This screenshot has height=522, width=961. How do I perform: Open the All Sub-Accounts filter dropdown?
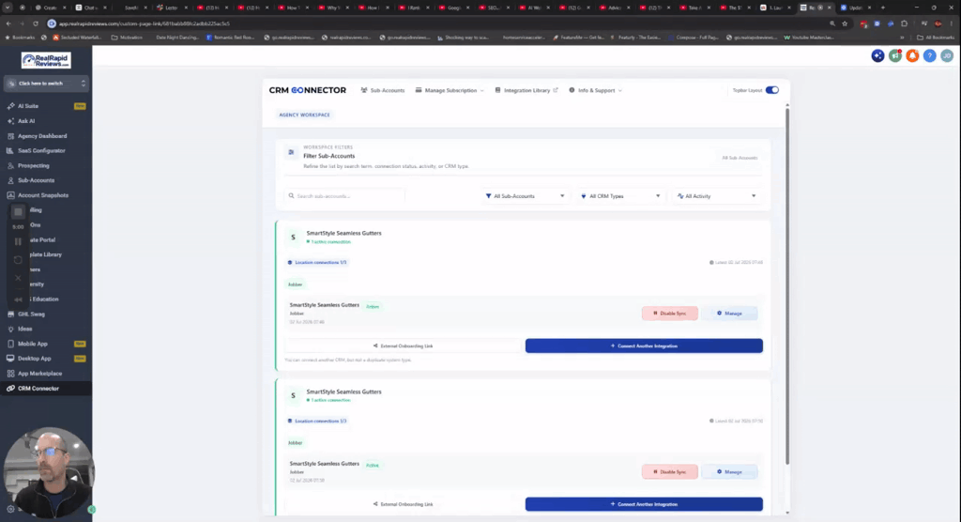coord(526,196)
